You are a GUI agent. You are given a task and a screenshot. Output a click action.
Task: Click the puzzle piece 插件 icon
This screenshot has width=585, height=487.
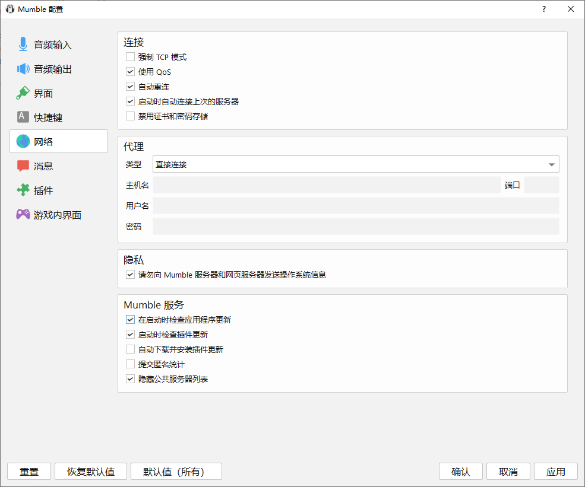(23, 190)
